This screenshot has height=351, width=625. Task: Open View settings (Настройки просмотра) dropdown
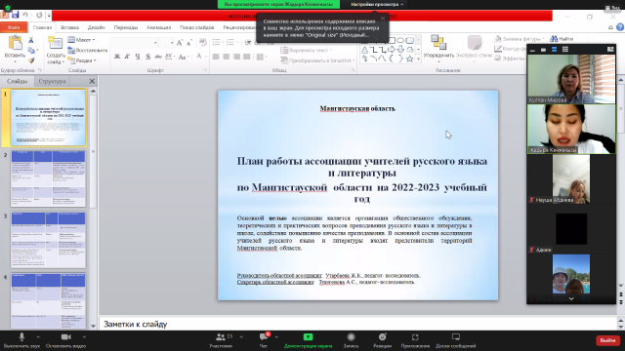pos(377,4)
